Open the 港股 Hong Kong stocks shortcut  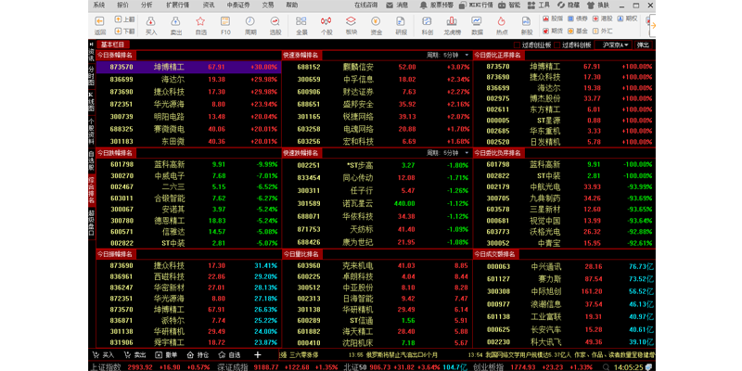pos(602,19)
